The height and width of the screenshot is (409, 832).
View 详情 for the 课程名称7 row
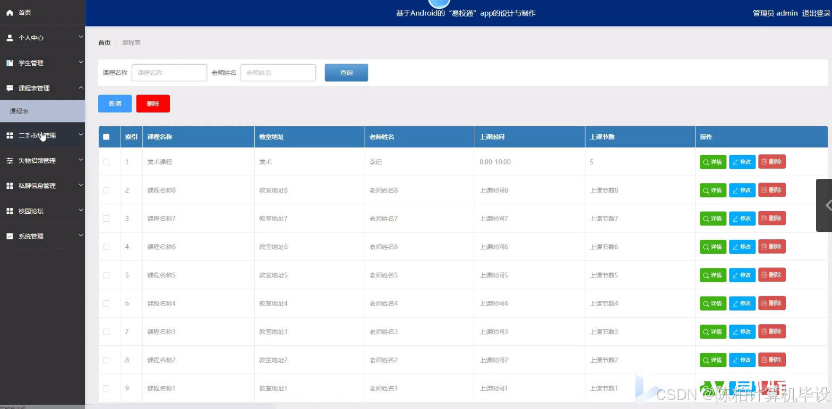(713, 218)
